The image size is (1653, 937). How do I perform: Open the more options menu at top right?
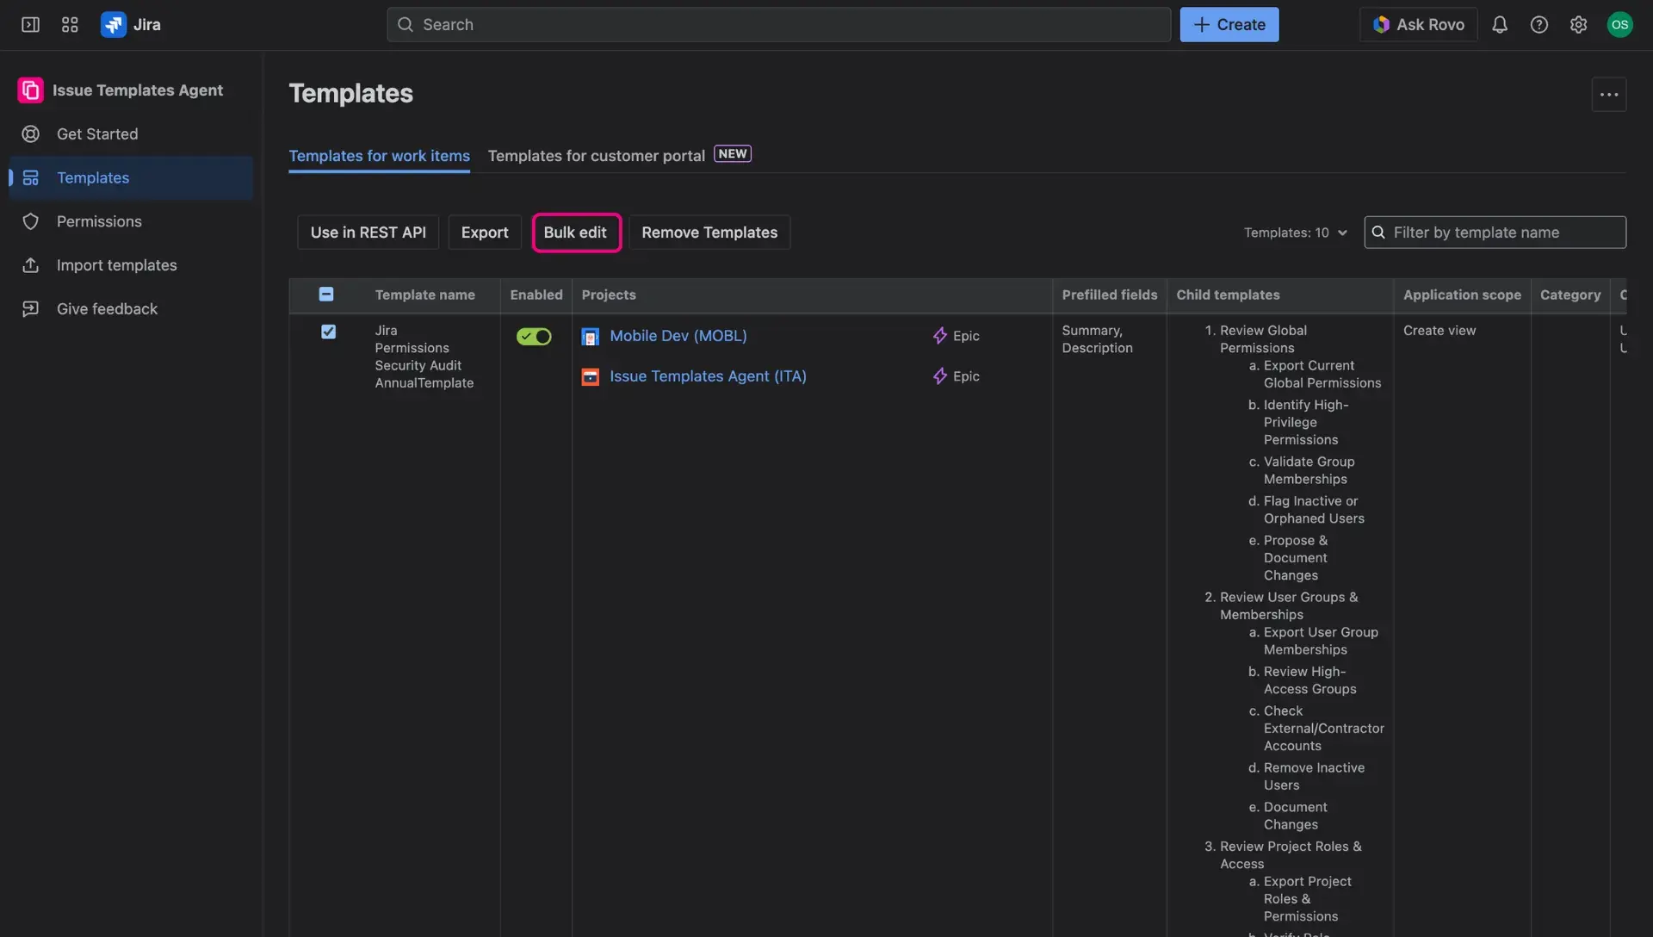1609,94
